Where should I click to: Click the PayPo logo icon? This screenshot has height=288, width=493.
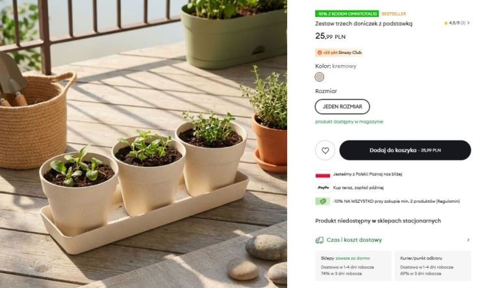(322, 187)
